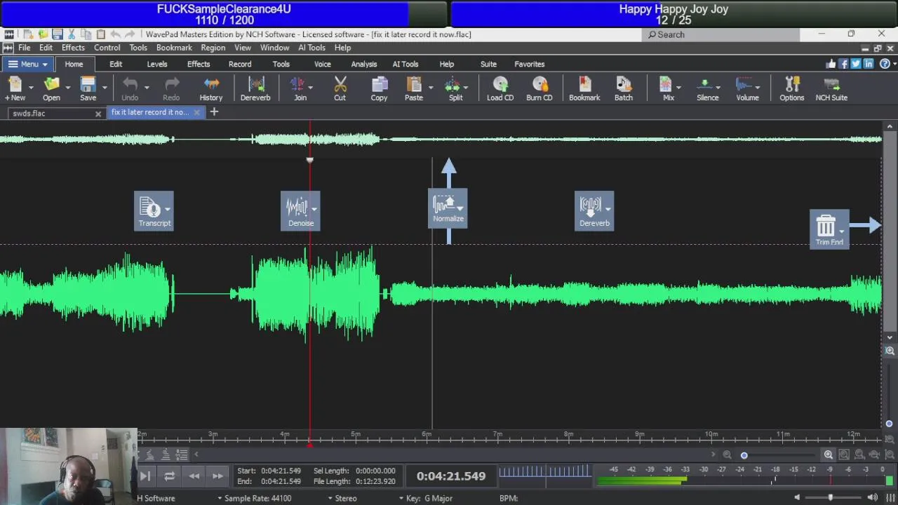Add a Bookmark using toolbar icon
898x505 pixels.
tap(584, 89)
